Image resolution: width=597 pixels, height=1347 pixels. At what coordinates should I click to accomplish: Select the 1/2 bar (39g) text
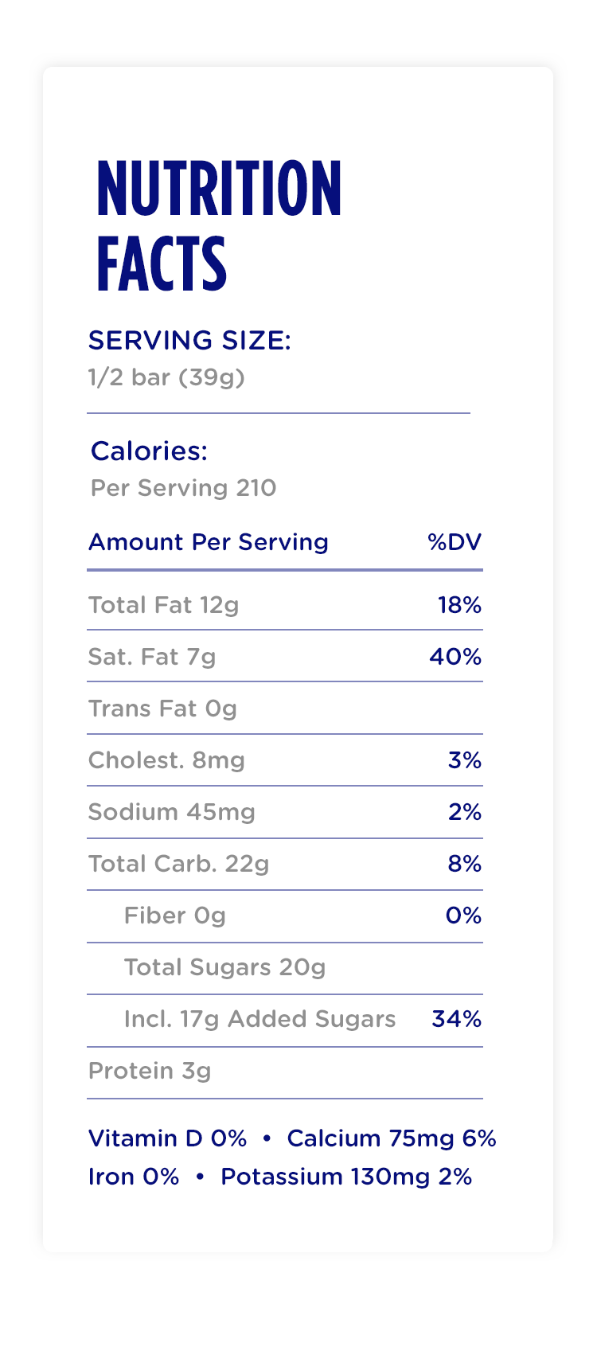point(166,377)
